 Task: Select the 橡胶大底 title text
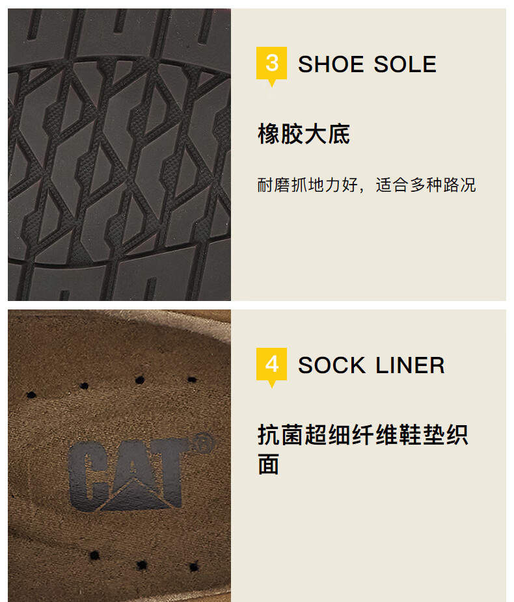(303, 134)
